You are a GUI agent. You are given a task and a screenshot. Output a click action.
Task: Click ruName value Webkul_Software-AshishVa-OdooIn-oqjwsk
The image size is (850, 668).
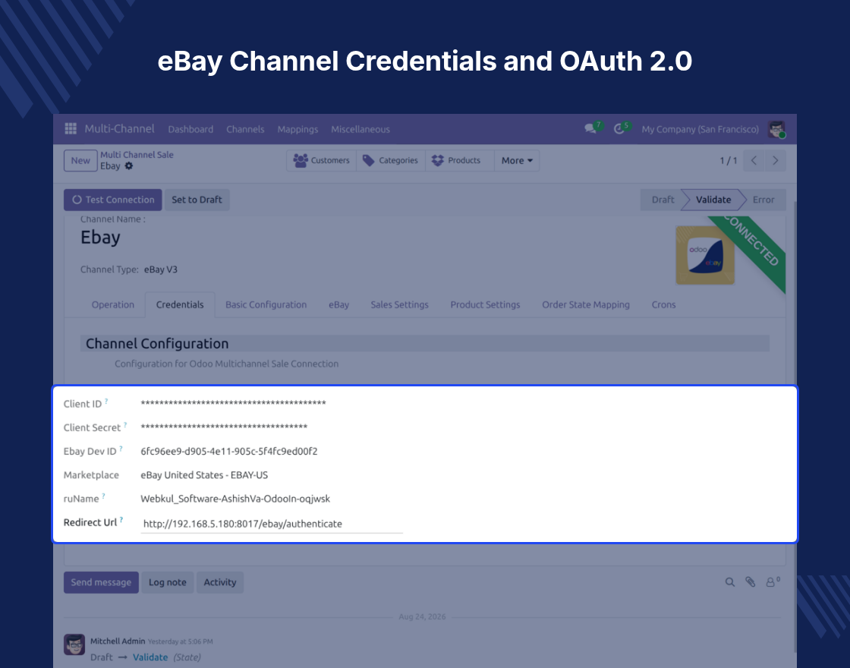pyautogui.click(x=235, y=499)
